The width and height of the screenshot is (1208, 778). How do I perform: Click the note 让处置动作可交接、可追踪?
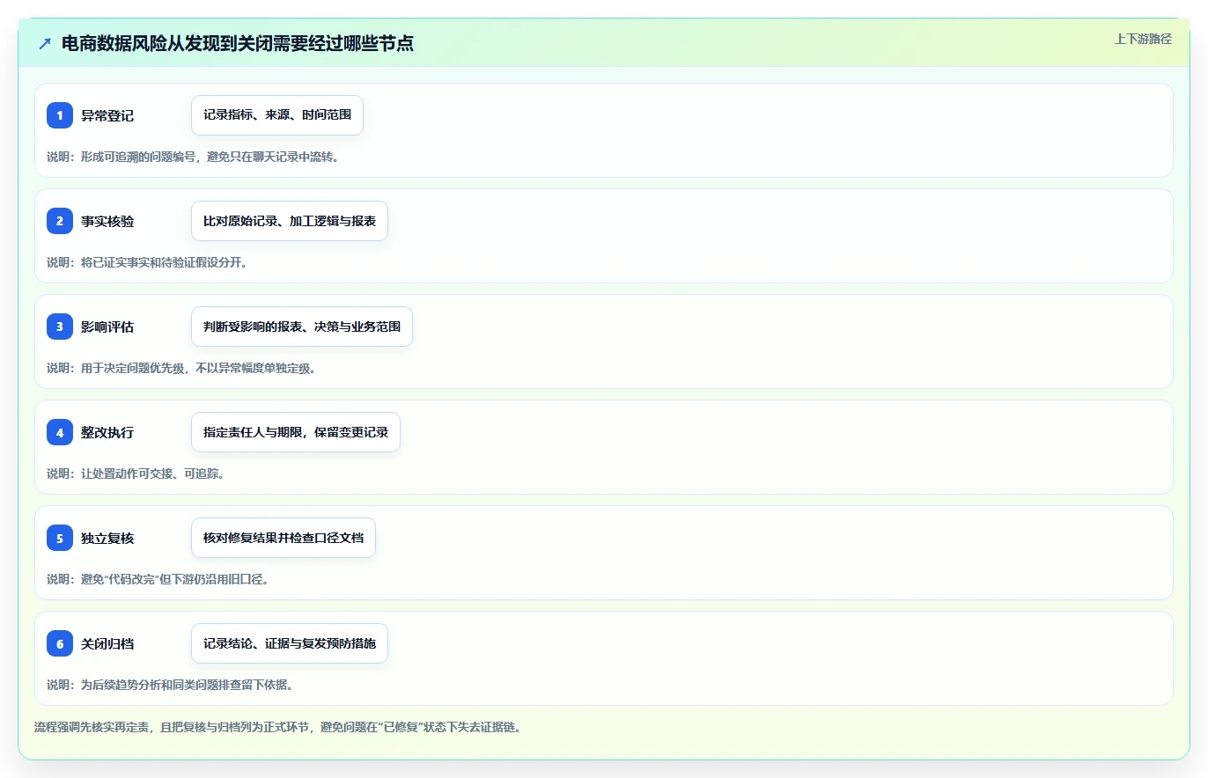[136, 473]
